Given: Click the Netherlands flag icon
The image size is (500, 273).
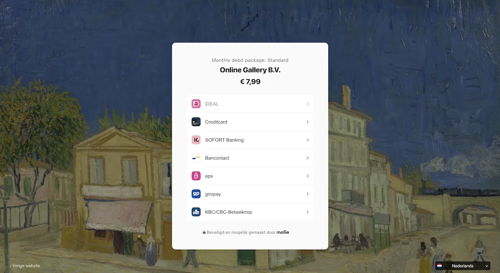Looking at the screenshot, I should (x=440, y=266).
